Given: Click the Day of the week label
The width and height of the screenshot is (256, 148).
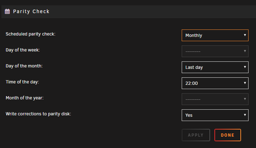Looking at the screenshot, I should (x=23, y=50).
